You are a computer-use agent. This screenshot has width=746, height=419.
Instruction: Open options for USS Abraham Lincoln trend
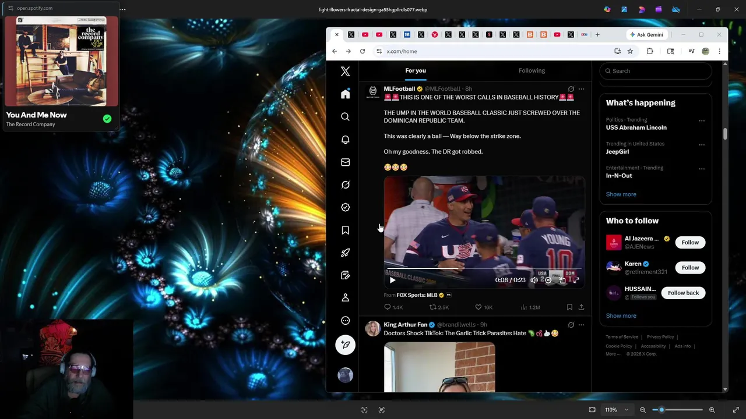click(702, 121)
